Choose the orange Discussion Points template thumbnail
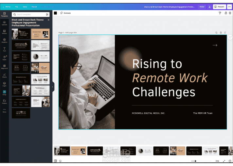 point(40,34)
